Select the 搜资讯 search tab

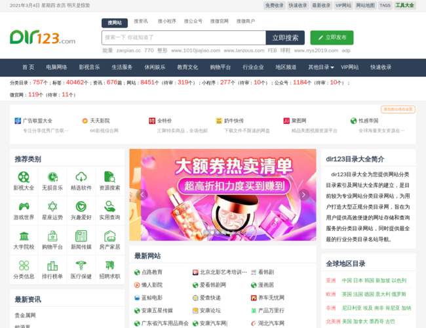pos(141,21)
